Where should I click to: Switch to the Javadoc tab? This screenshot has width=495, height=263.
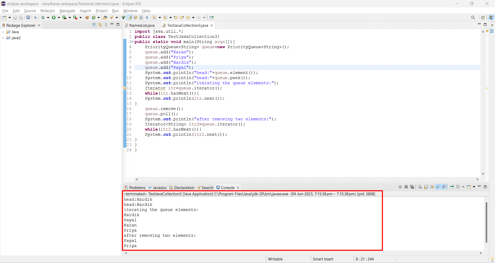pos(158,188)
